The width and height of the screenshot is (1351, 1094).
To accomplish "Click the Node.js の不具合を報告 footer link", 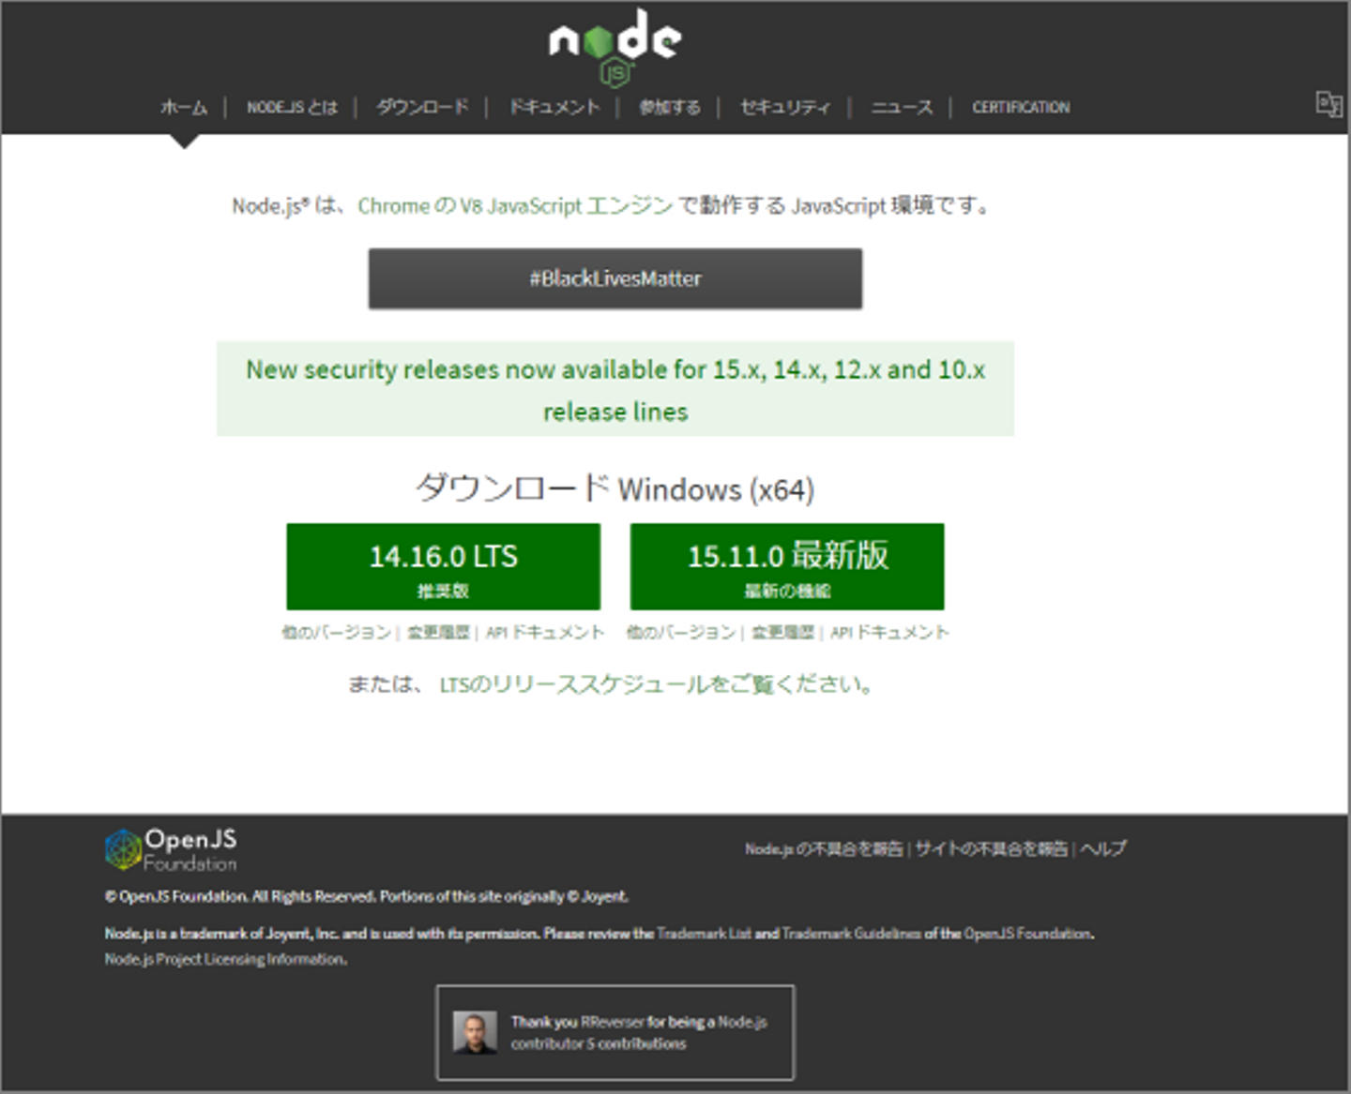I will pyautogui.click(x=824, y=849).
